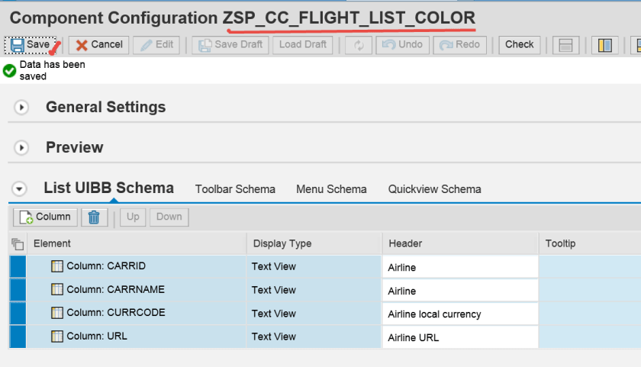Collapse the List UIBB Schema section
The height and width of the screenshot is (367, 641).
(x=20, y=189)
